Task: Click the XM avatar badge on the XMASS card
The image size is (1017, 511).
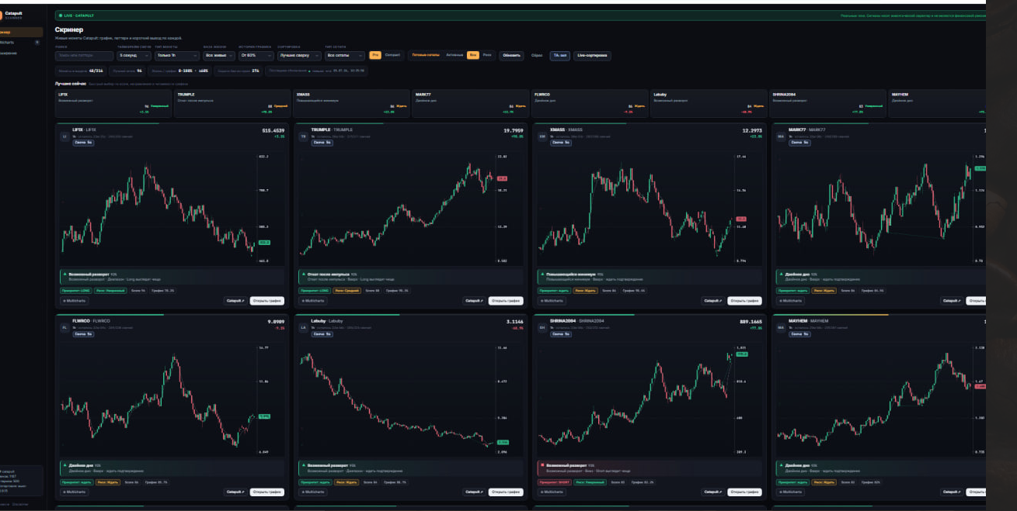Action: [542, 136]
